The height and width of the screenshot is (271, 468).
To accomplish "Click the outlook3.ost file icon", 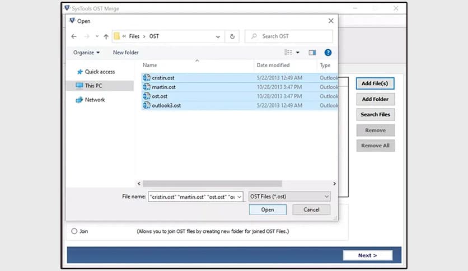I will (147, 105).
